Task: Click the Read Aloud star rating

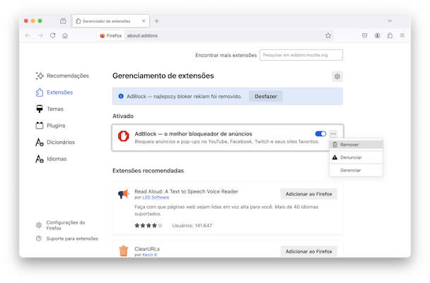Action: click(149, 226)
